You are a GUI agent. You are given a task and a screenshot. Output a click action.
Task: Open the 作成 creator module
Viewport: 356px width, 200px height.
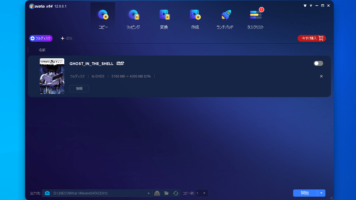coord(195,19)
